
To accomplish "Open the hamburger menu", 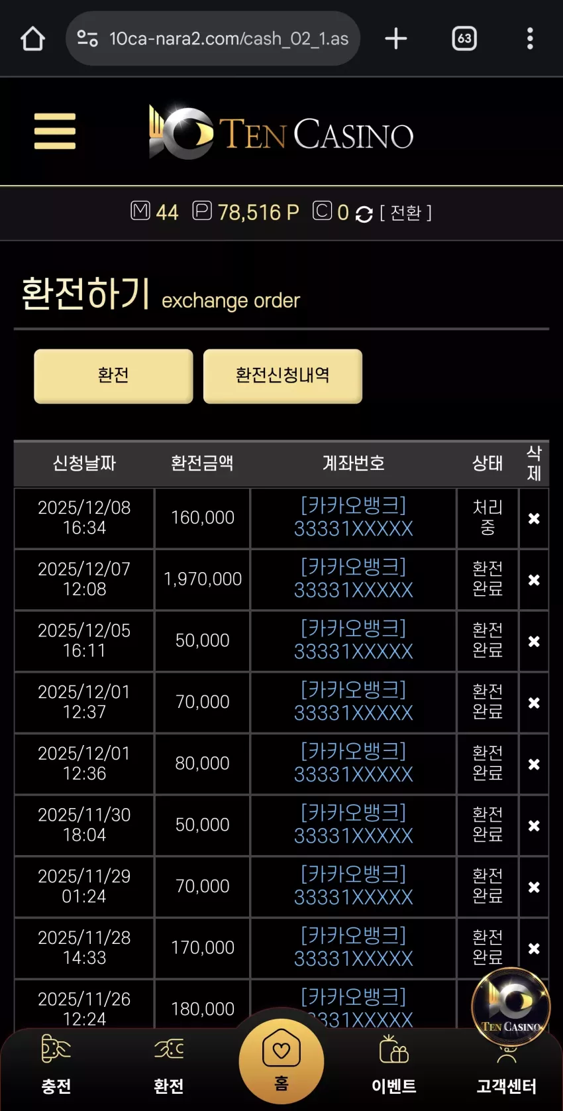I will pyautogui.click(x=55, y=131).
